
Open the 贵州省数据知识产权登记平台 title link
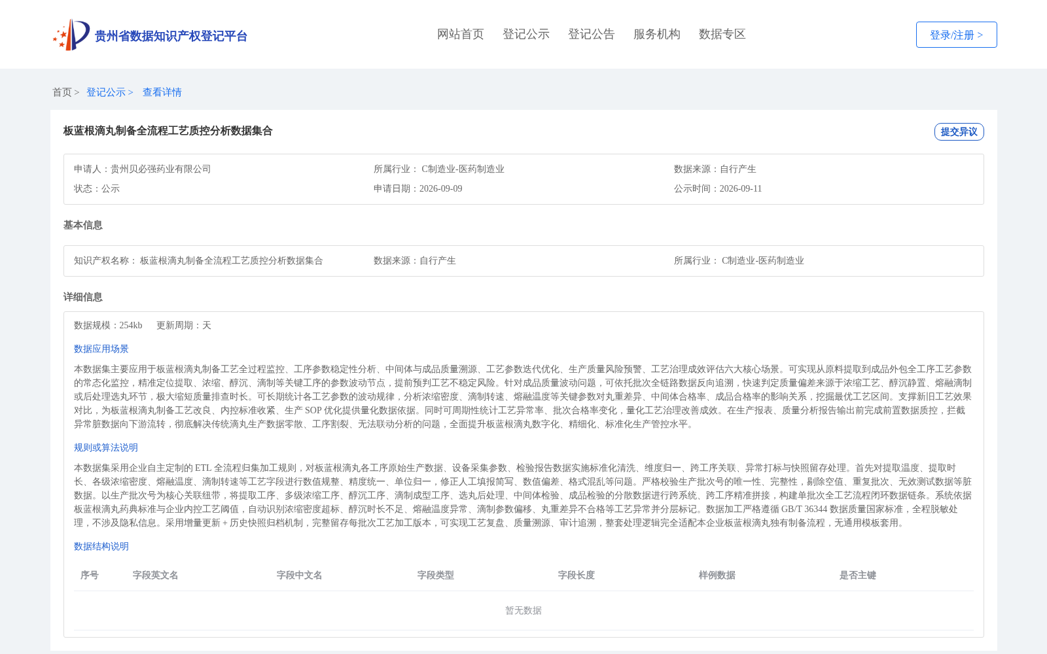point(171,36)
